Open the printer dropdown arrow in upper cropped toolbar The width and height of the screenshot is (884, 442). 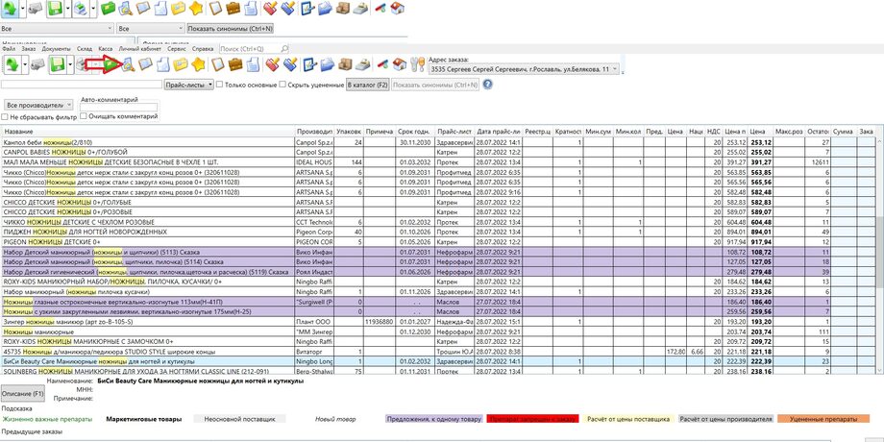(93, 8)
